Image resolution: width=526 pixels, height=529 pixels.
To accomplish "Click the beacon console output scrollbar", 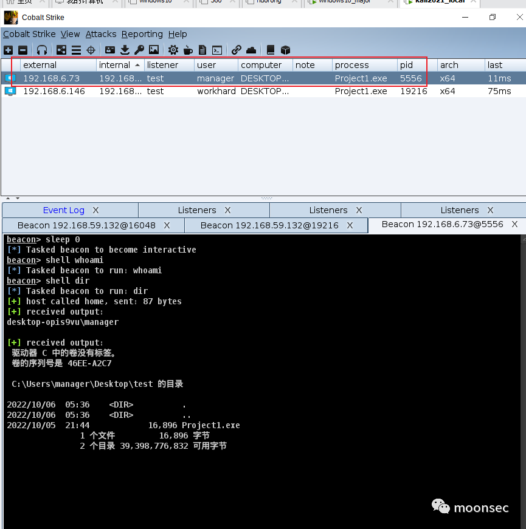I will pyautogui.click(x=524, y=381).
